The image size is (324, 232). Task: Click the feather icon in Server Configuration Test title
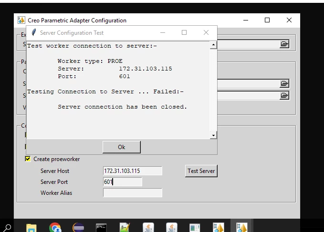(x=34, y=32)
